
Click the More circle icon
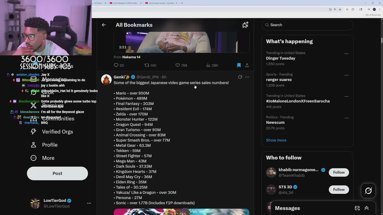tap(34, 158)
